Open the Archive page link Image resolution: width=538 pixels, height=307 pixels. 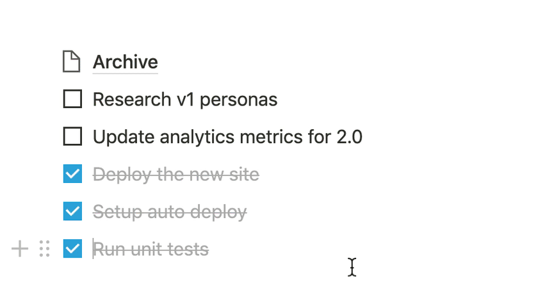pos(126,62)
